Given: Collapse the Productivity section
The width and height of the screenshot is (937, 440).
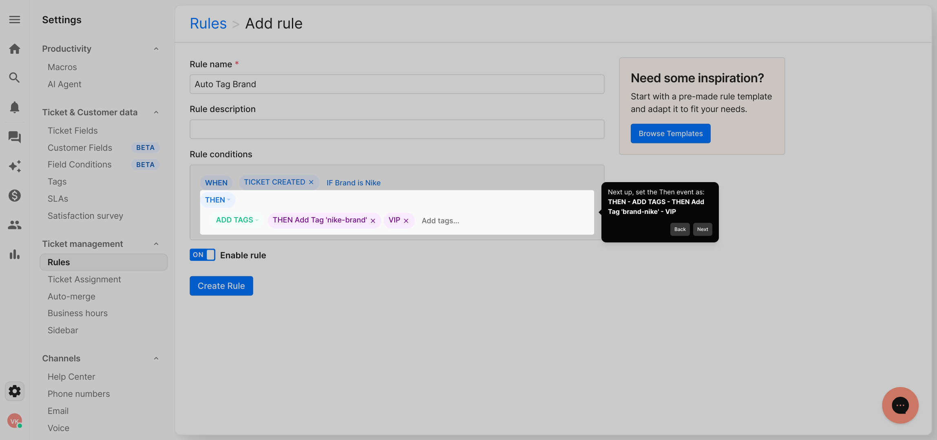Looking at the screenshot, I should click(x=156, y=49).
